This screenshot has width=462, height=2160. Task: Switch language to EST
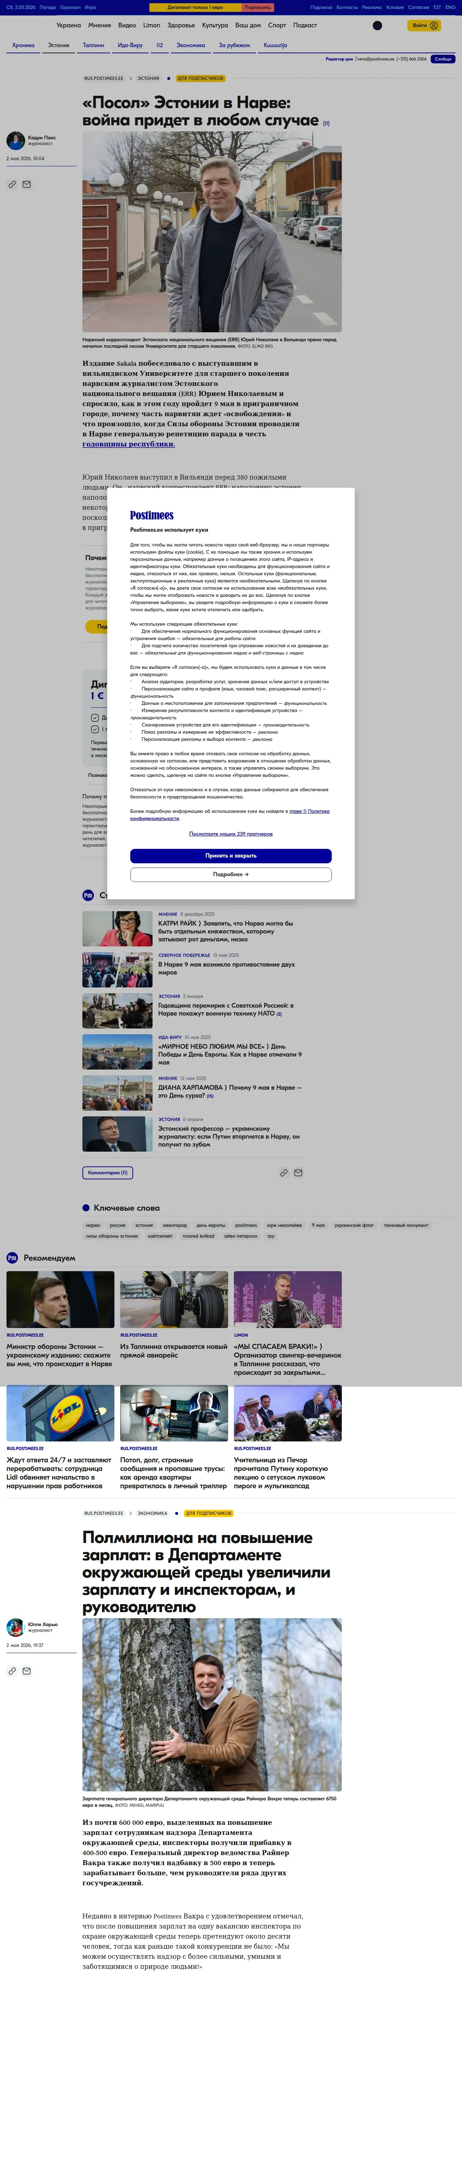click(437, 8)
